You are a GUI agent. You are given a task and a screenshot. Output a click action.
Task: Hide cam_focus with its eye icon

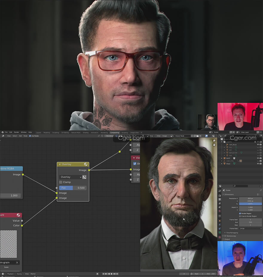click(258, 144)
